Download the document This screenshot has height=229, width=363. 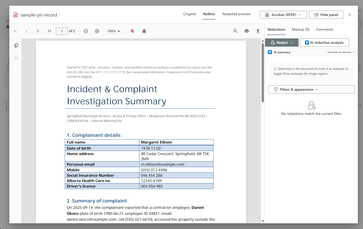[x=258, y=31]
